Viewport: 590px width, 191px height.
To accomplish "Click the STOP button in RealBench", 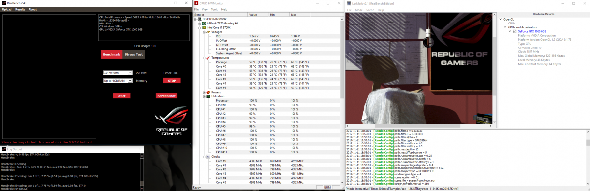I will pyautogui.click(x=172, y=80).
